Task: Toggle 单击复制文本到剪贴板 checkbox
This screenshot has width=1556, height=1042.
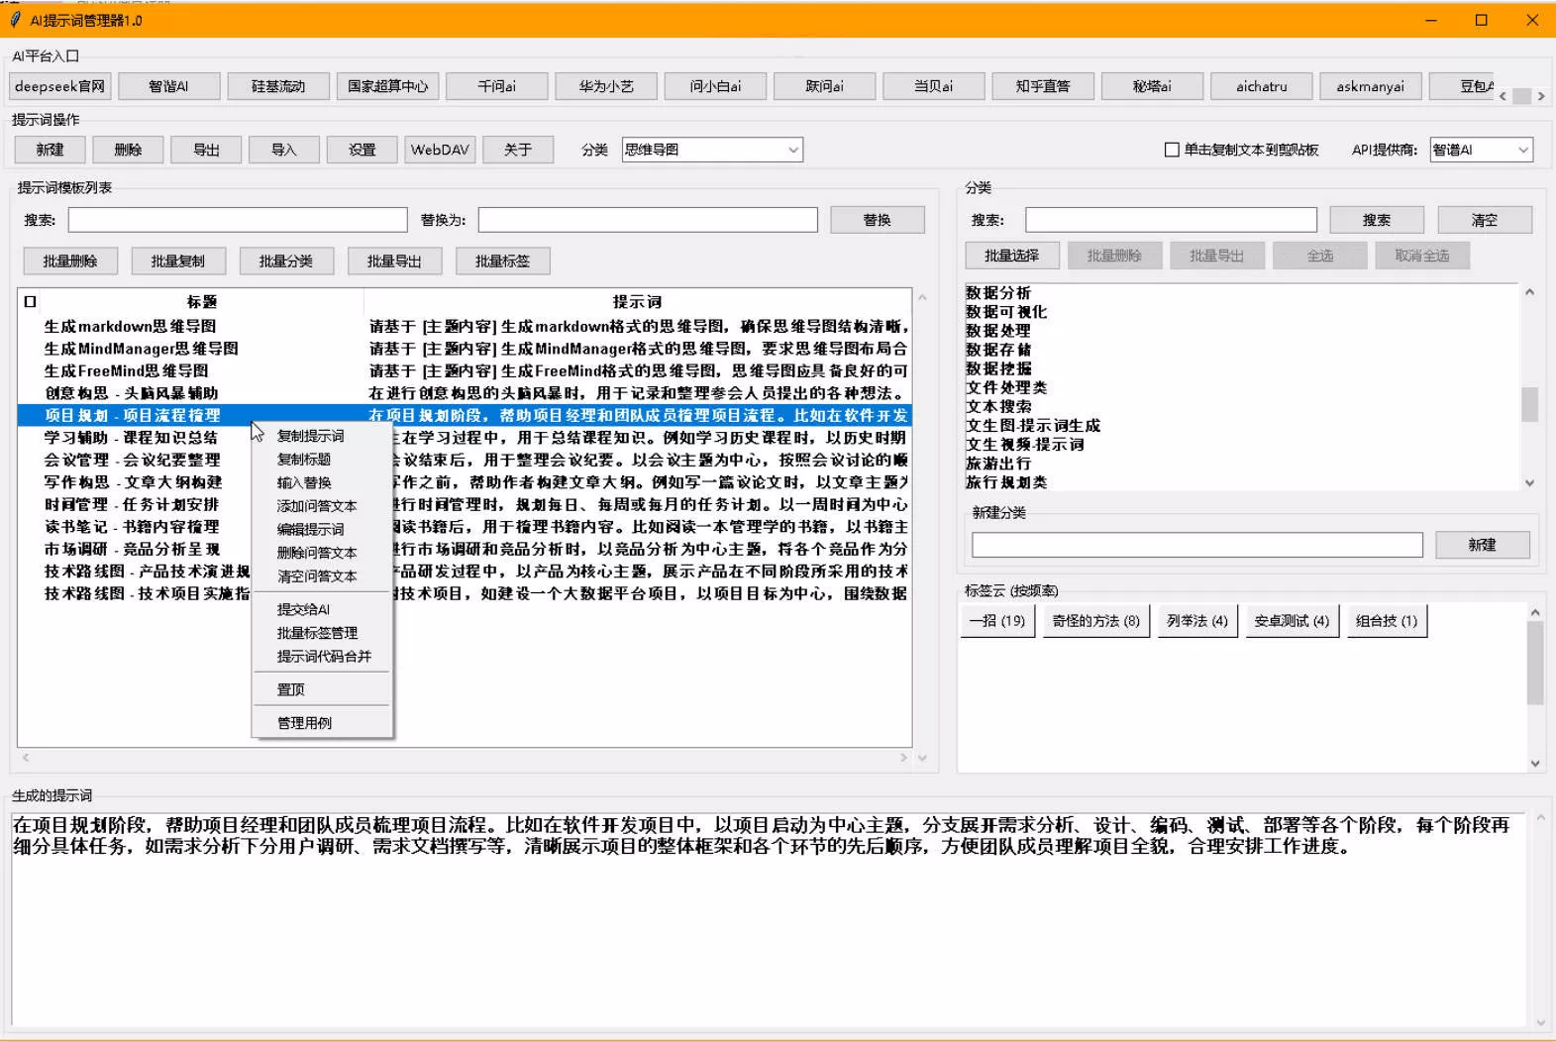Action: (1172, 150)
